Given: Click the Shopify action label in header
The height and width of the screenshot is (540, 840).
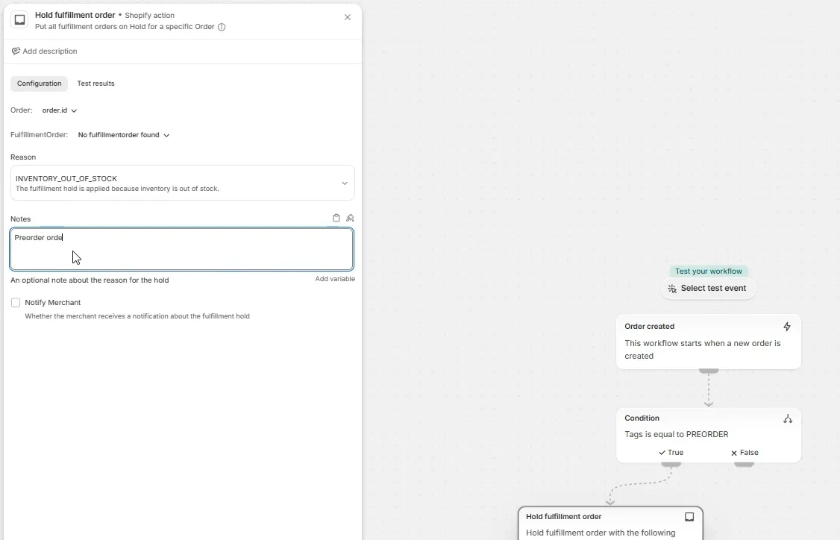Looking at the screenshot, I should click(149, 16).
